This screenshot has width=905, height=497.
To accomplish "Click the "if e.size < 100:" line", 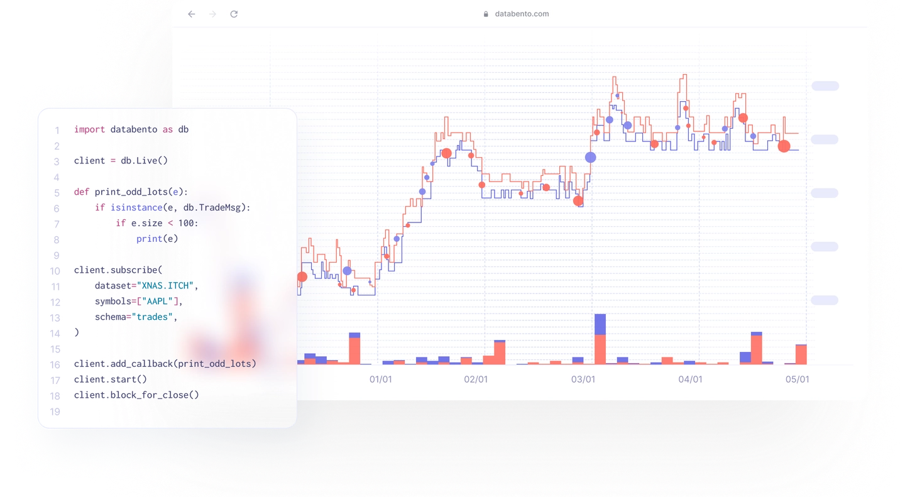I will click(x=157, y=223).
